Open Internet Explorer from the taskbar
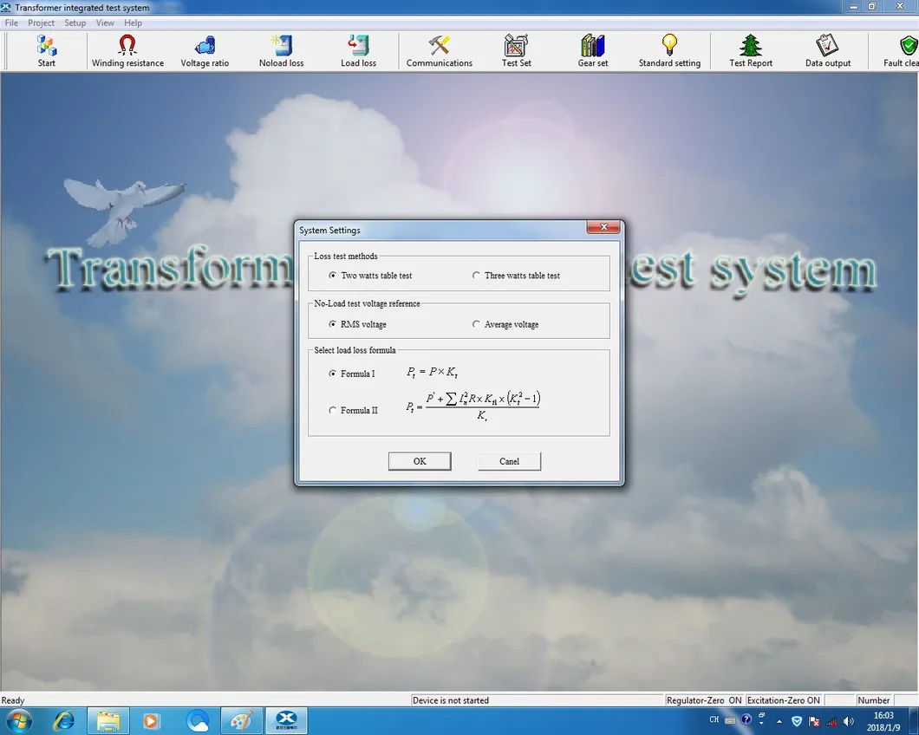The image size is (919, 735). 63,720
